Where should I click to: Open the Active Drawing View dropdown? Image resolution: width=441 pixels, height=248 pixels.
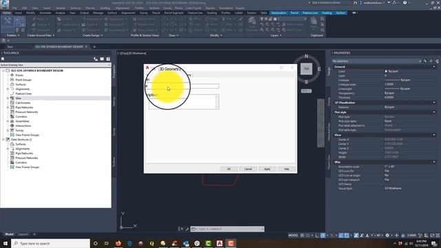coord(55,65)
